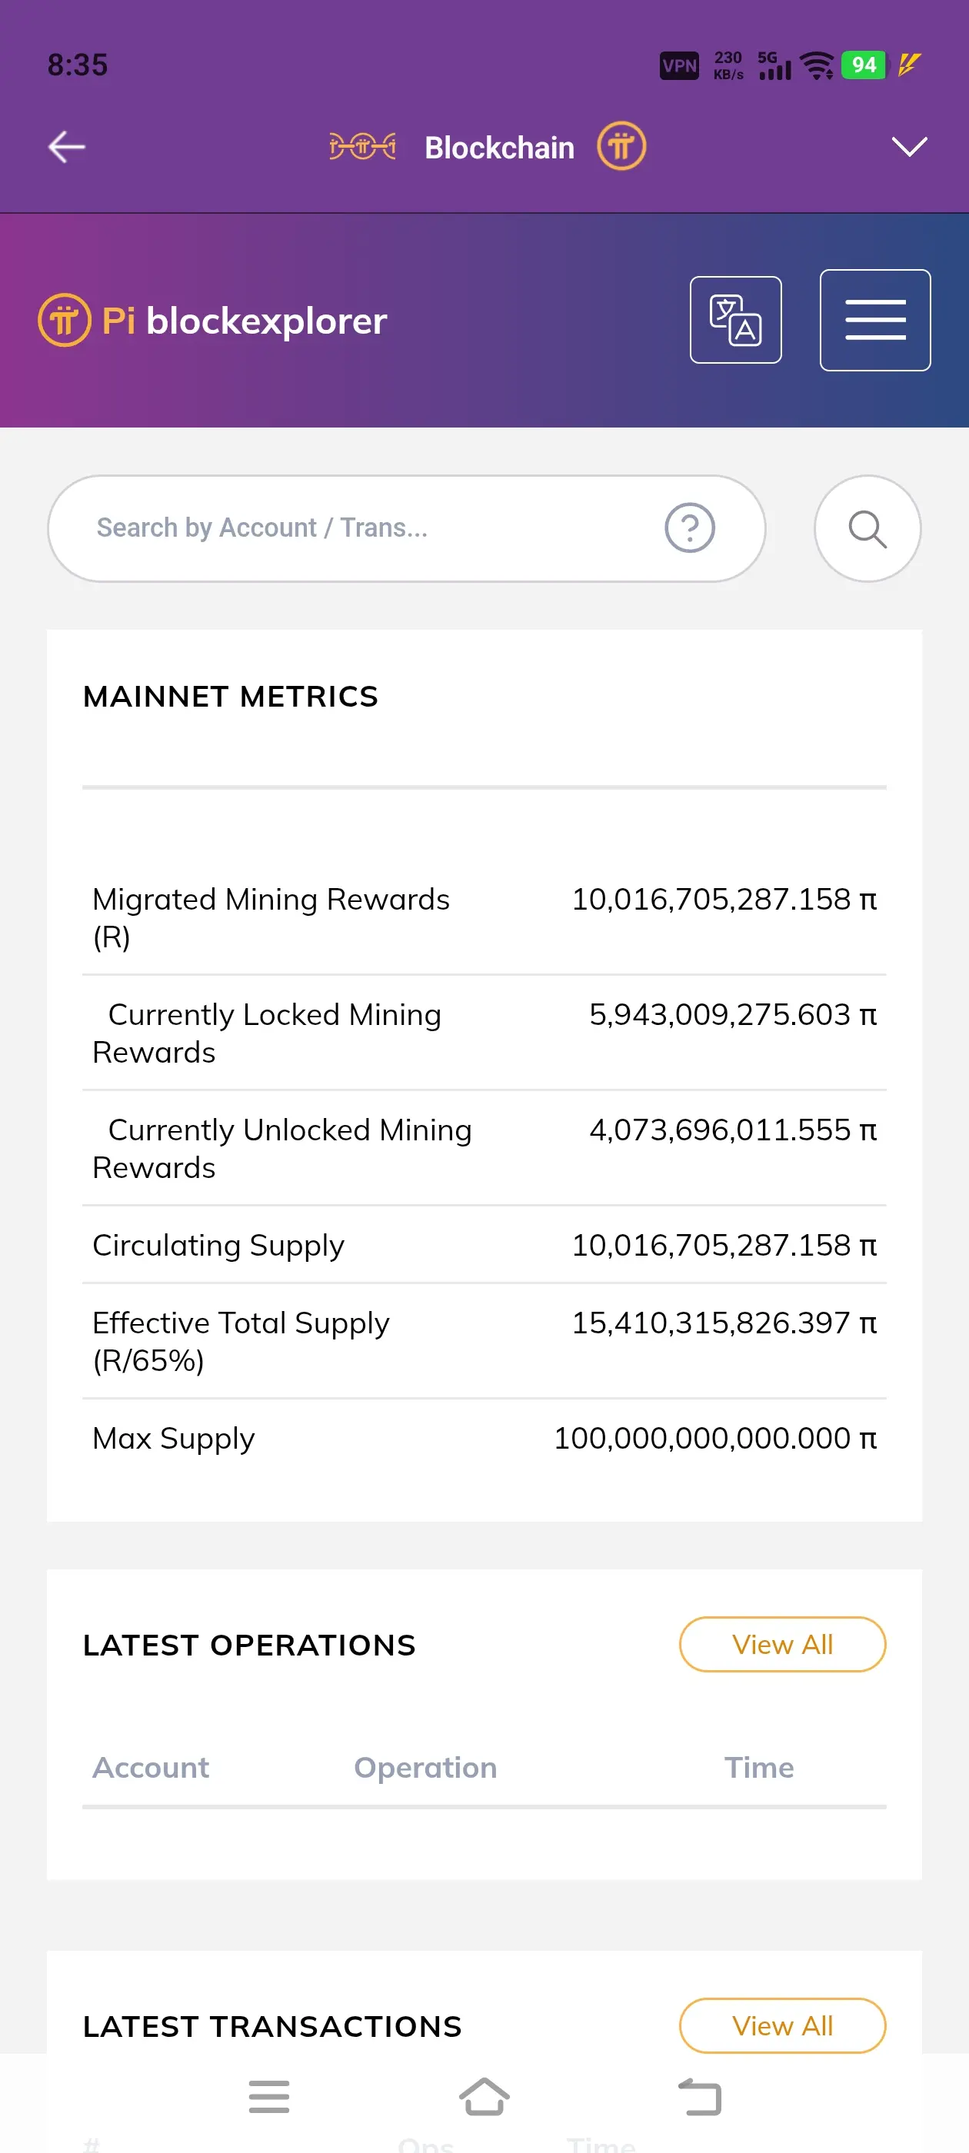969x2153 pixels.
Task: Tap the search help question mark icon
Action: coord(689,528)
